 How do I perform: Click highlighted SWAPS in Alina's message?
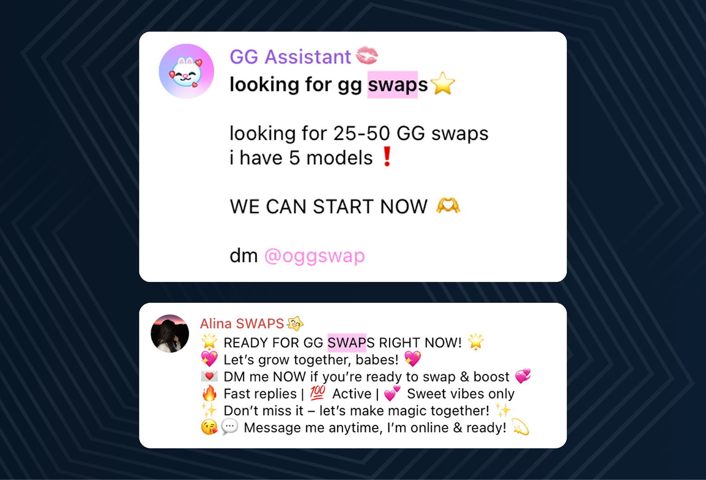click(x=347, y=342)
